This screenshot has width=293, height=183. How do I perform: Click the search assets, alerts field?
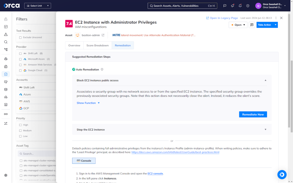(182, 6)
